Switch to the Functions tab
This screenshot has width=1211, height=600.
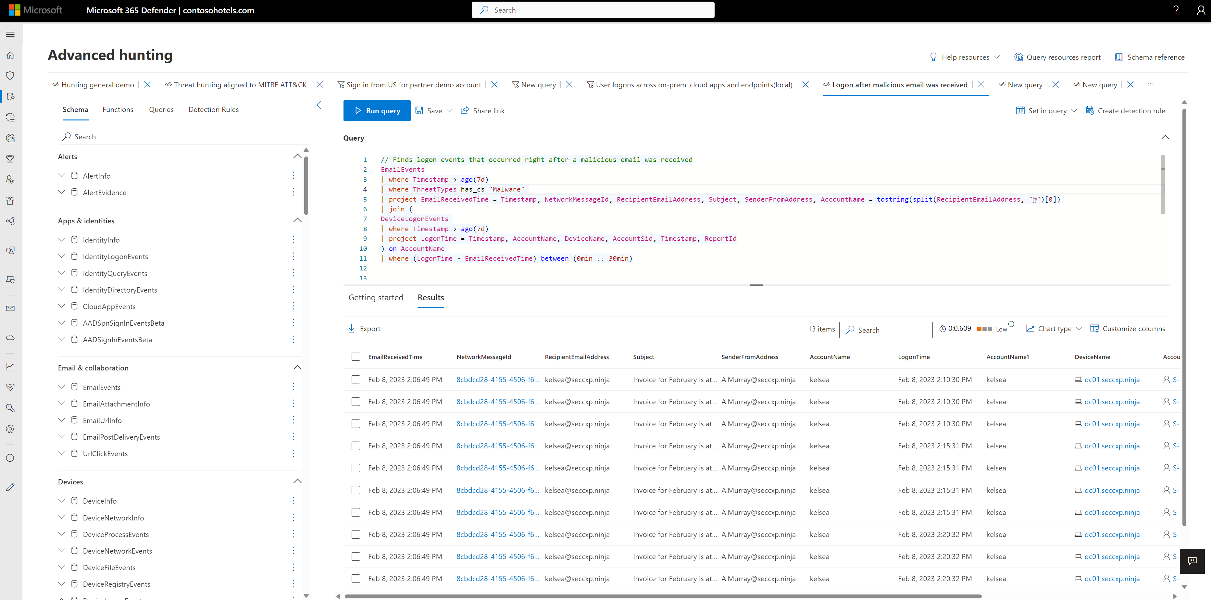(118, 109)
